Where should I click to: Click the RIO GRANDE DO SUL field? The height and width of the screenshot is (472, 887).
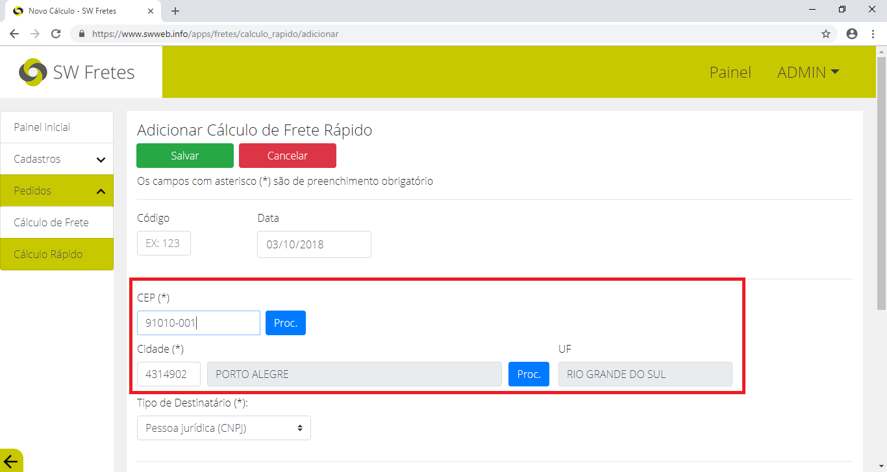(645, 374)
